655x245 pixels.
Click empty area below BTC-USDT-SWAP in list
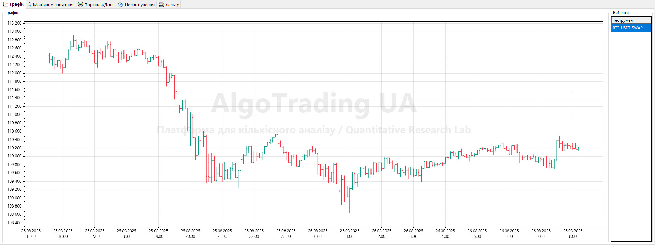tap(631, 136)
